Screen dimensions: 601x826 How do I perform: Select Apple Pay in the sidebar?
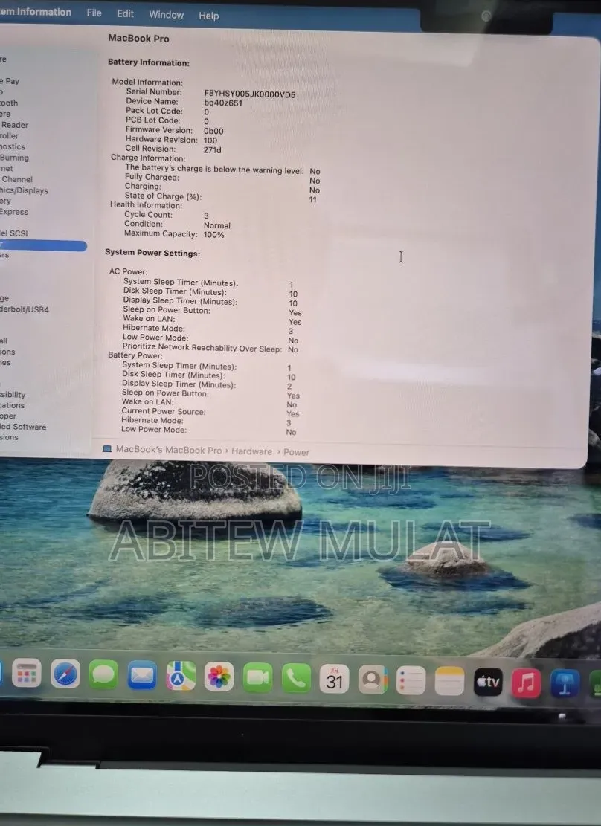pos(10,80)
